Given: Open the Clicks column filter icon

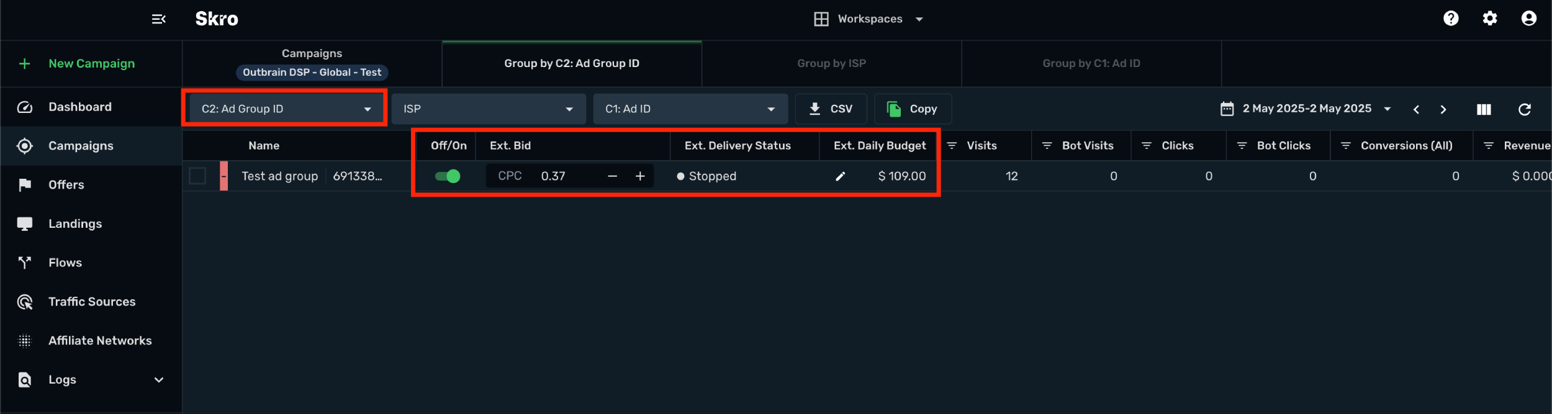Looking at the screenshot, I should pos(1147,145).
